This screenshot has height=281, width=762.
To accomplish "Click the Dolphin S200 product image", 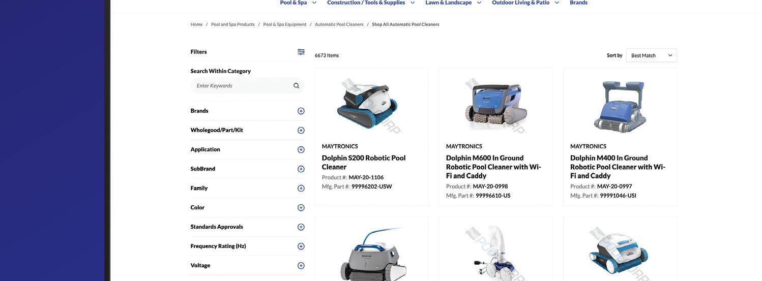I will [369, 106].
